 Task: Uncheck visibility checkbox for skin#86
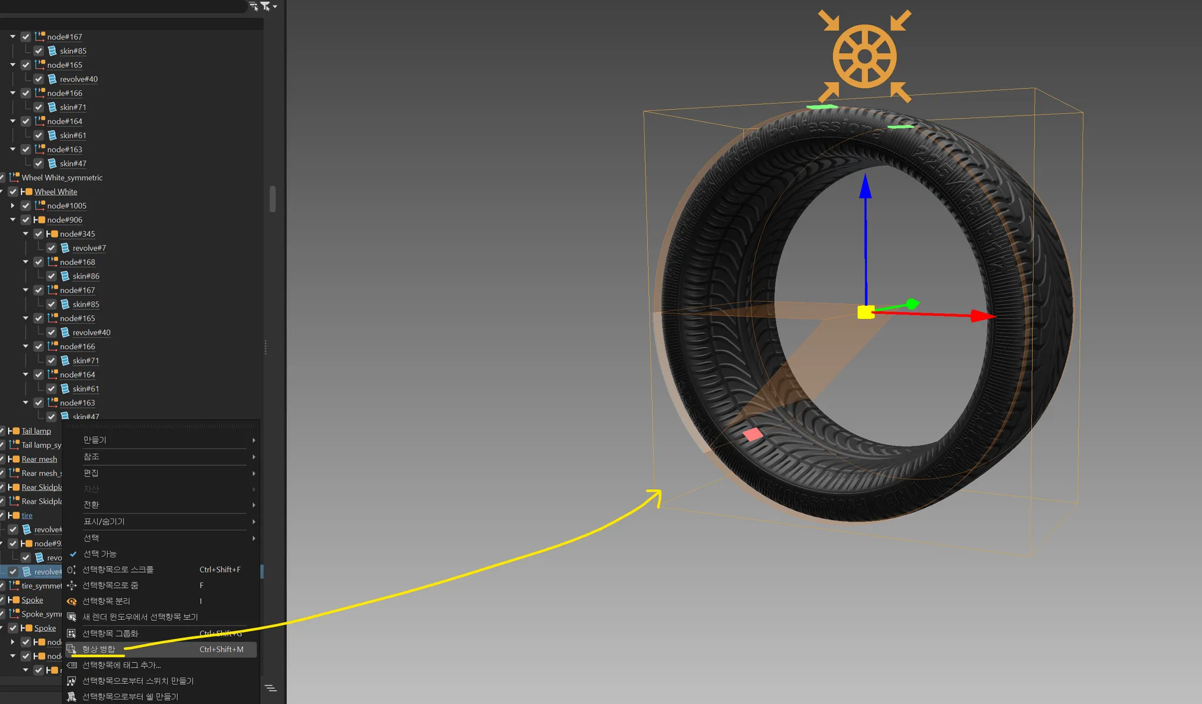[52, 276]
